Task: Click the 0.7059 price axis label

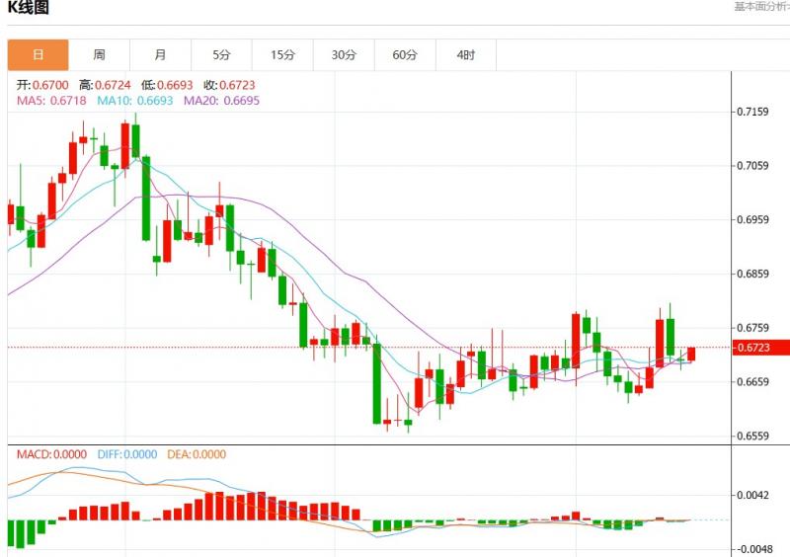Action: click(x=752, y=165)
